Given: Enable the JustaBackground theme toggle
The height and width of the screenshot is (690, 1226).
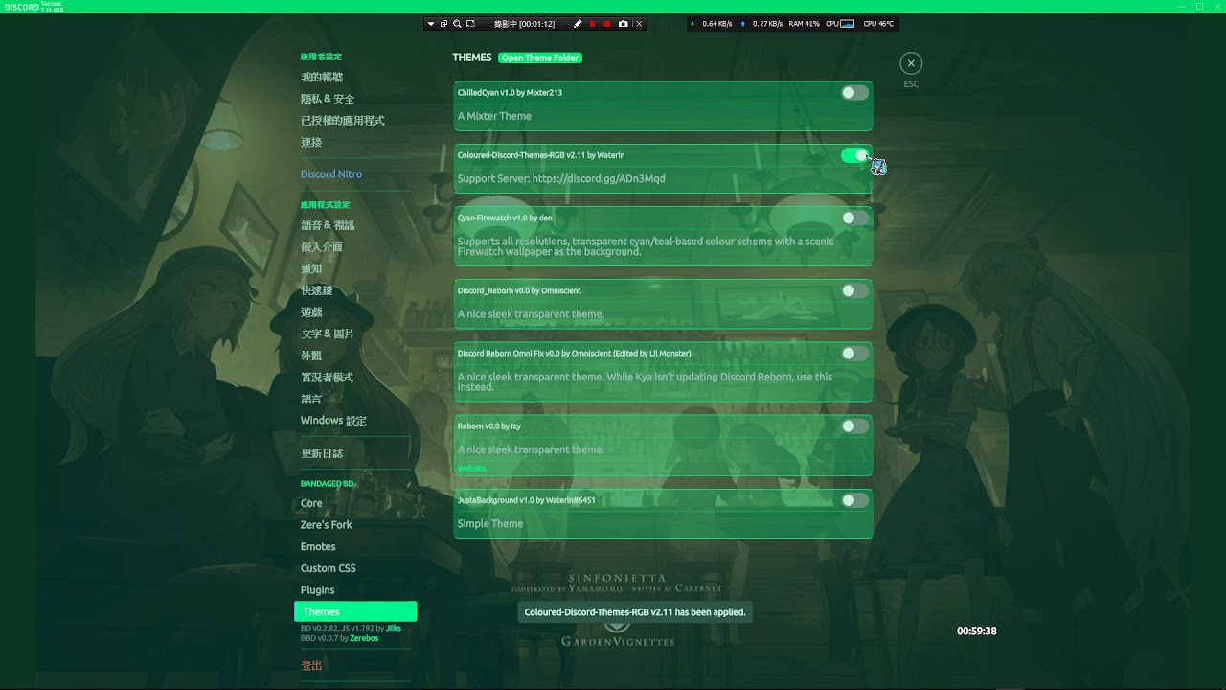Looking at the screenshot, I should [854, 499].
